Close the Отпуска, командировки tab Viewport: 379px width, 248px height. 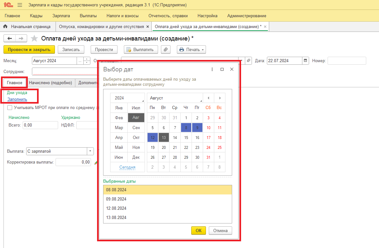point(148,26)
